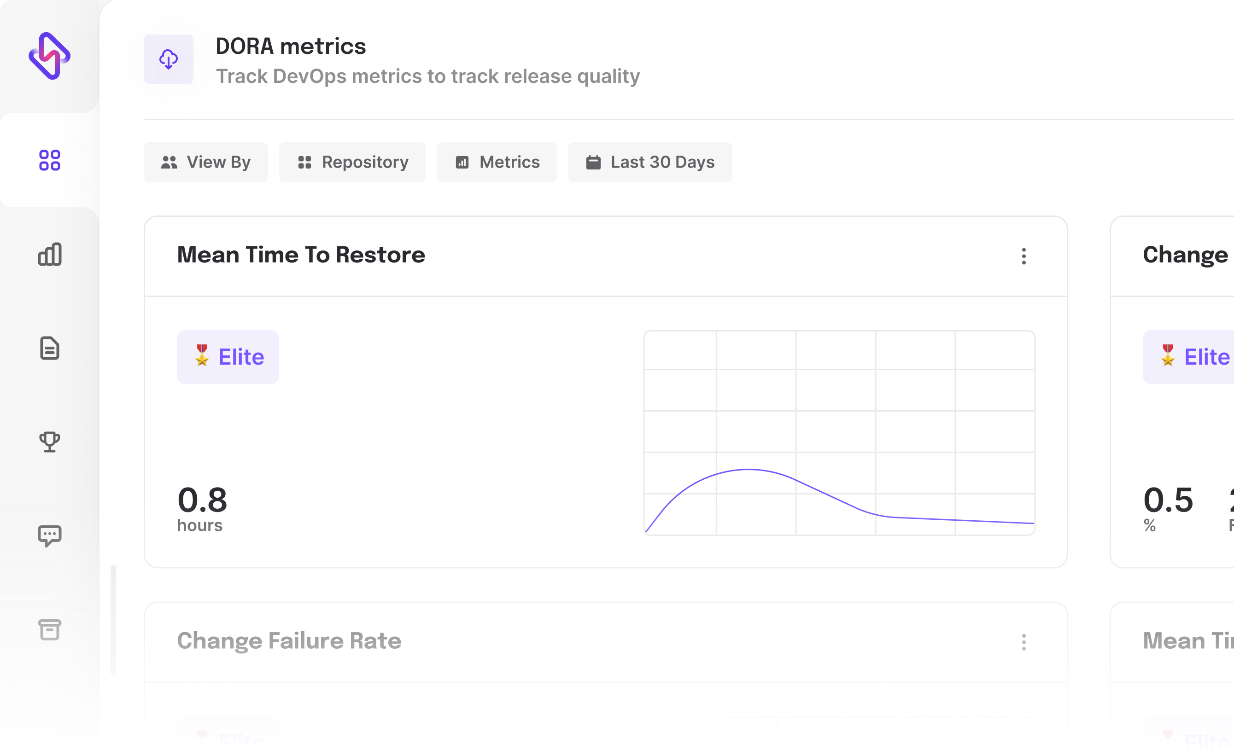This screenshot has width=1234, height=750.
Task: Open the trophy sidebar icon
Action: click(50, 442)
